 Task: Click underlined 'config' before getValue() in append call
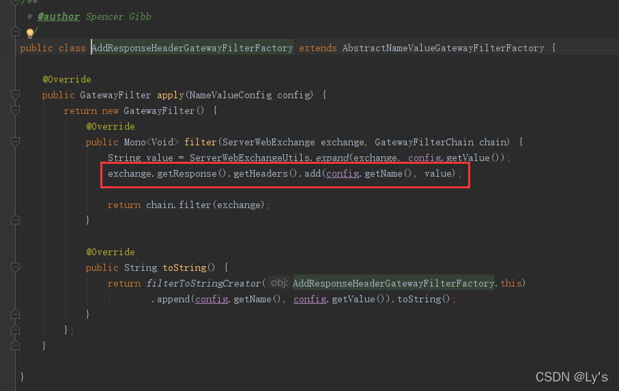(310, 299)
